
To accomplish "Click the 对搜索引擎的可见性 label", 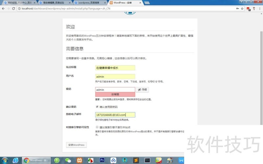I will [77, 127].
